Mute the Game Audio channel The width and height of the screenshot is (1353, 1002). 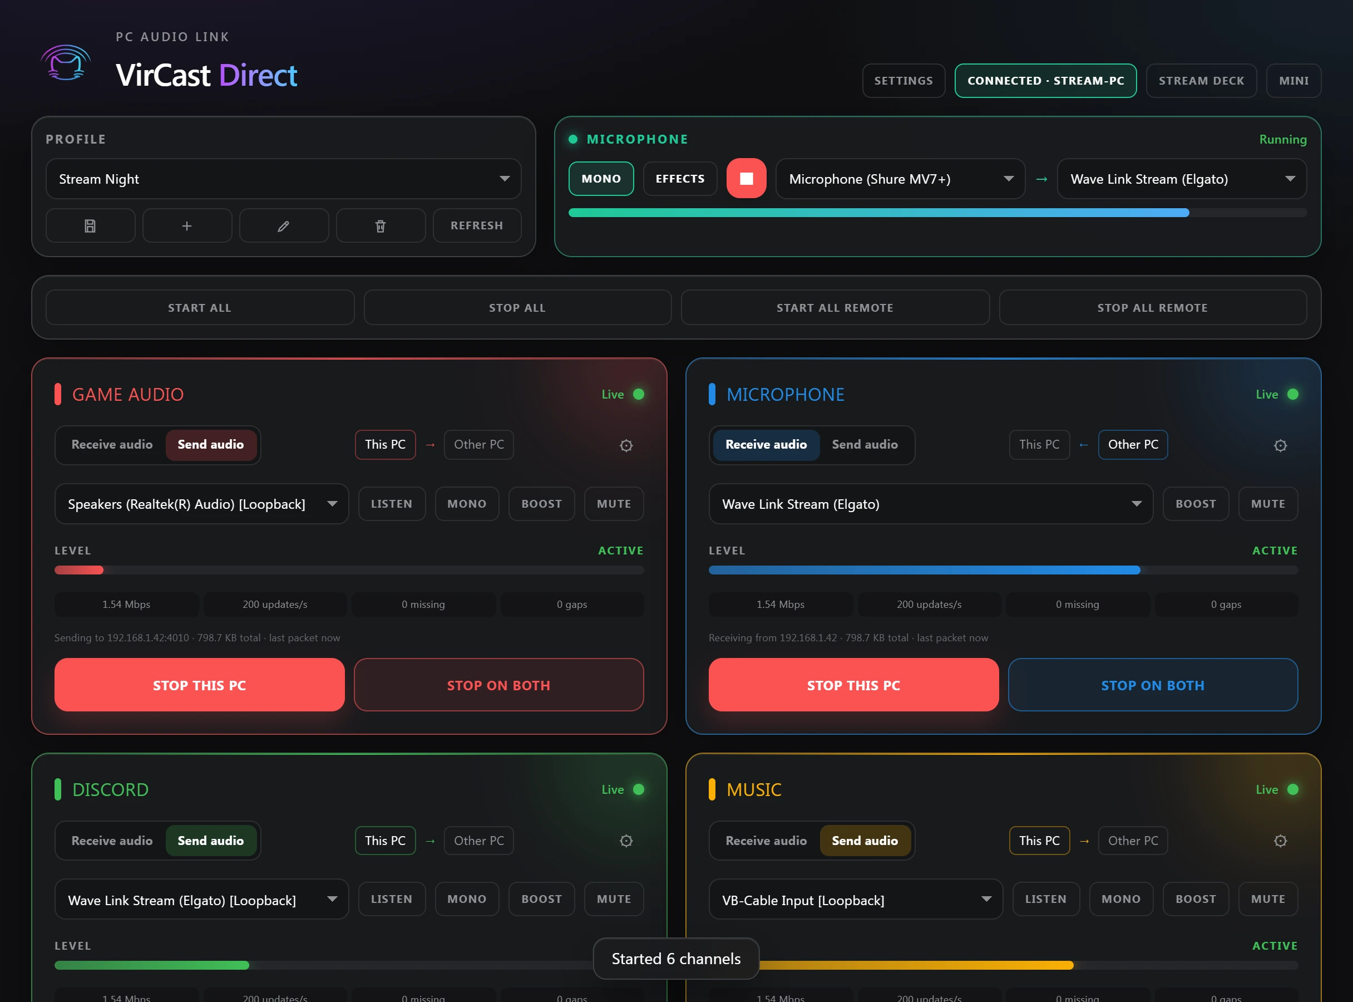(x=614, y=503)
